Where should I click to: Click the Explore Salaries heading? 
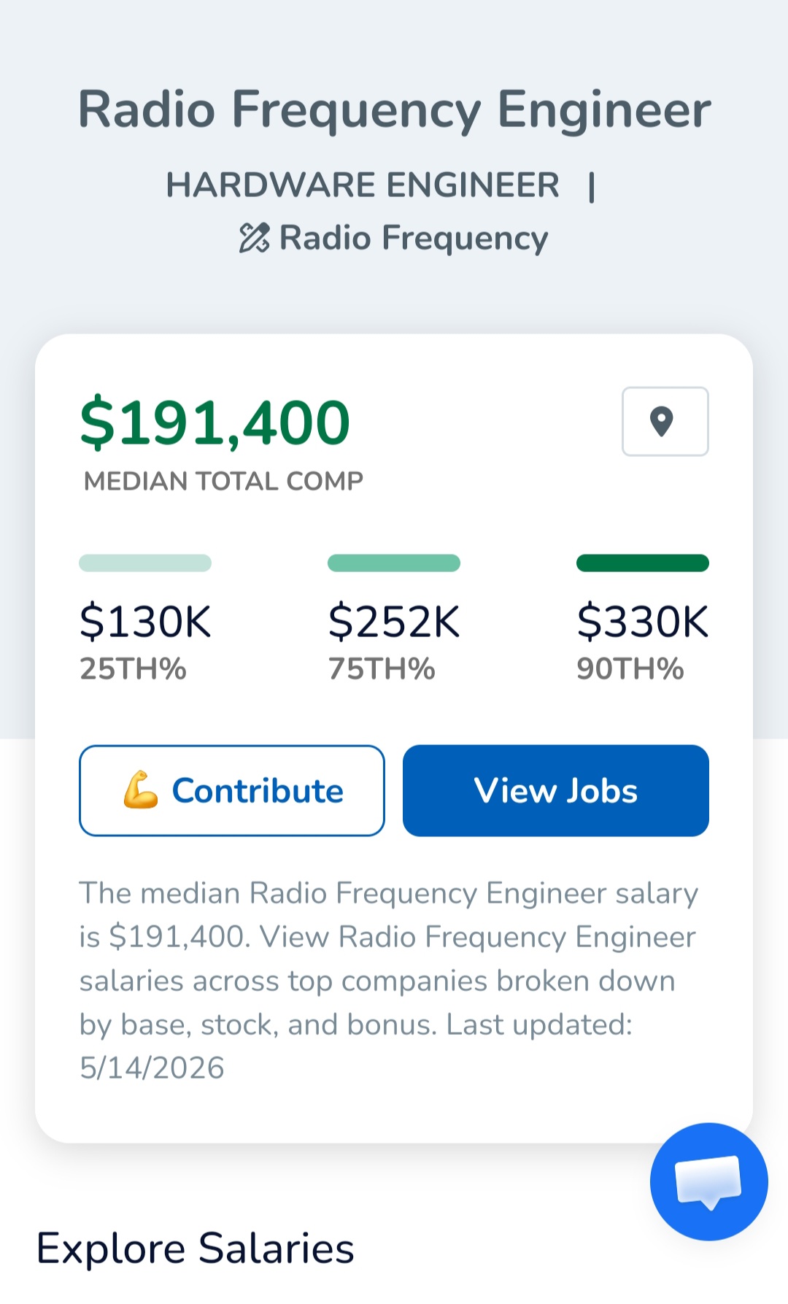pos(196,1249)
